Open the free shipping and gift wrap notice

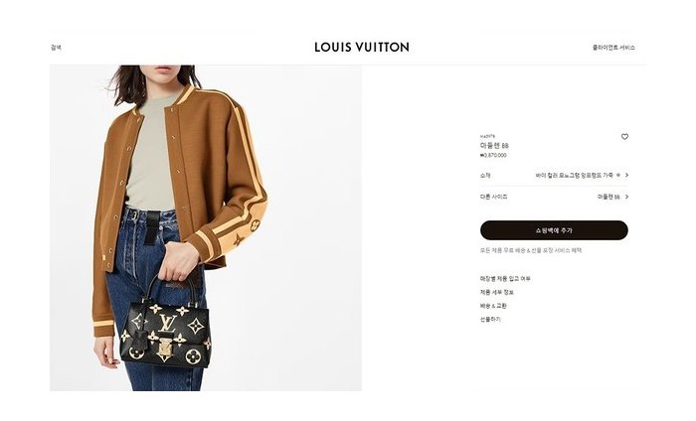[x=531, y=250]
